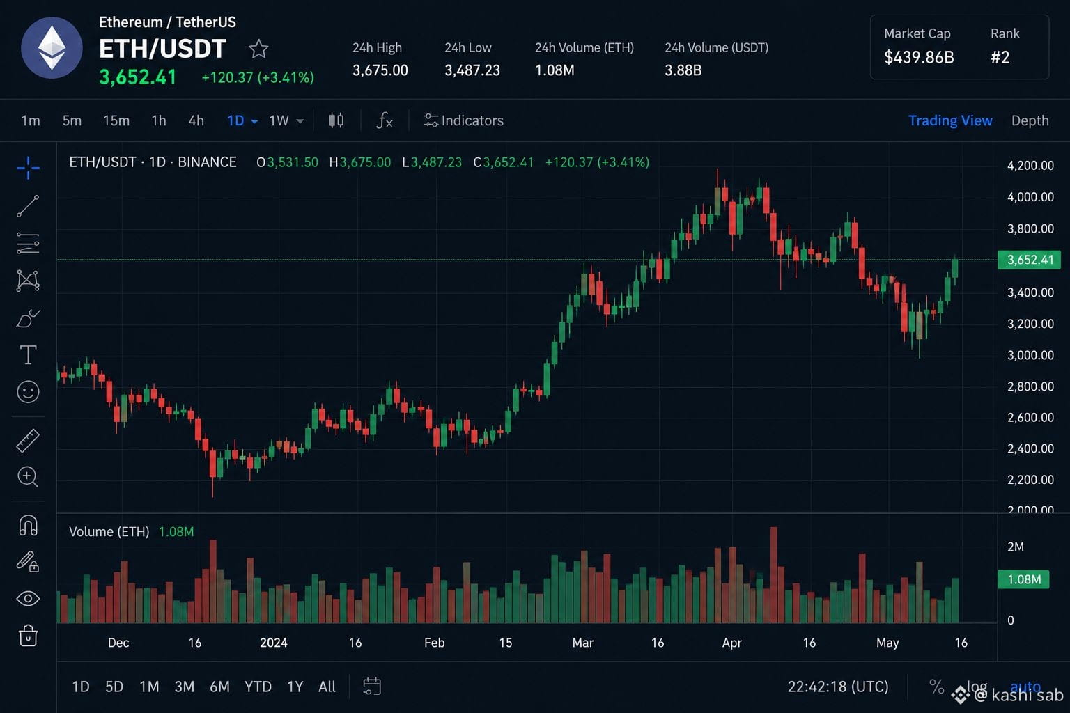Click the Ethereum coin logo
This screenshot has height=713, width=1070.
click(52, 48)
